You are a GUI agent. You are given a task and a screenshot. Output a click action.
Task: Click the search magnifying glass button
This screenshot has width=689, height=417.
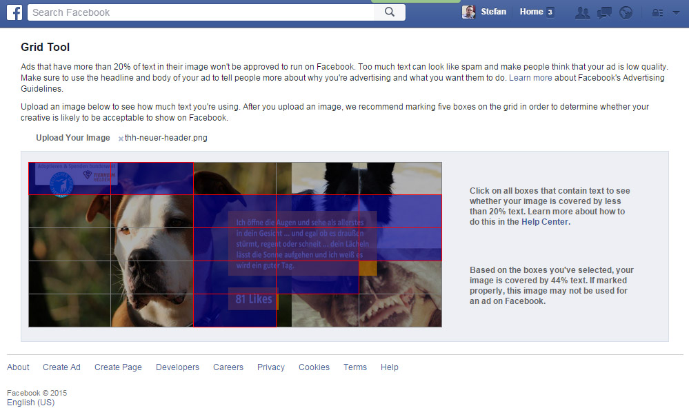390,12
